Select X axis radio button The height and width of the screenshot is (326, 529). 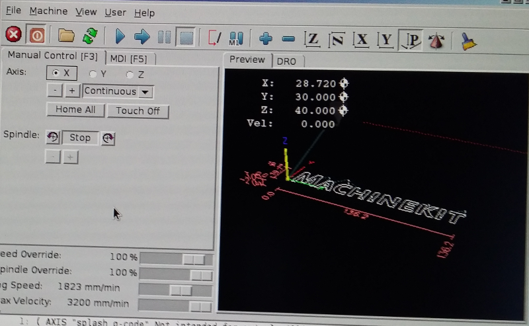coord(61,73)
